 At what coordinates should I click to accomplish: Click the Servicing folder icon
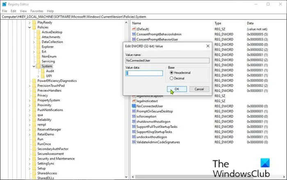coord(38,62)
